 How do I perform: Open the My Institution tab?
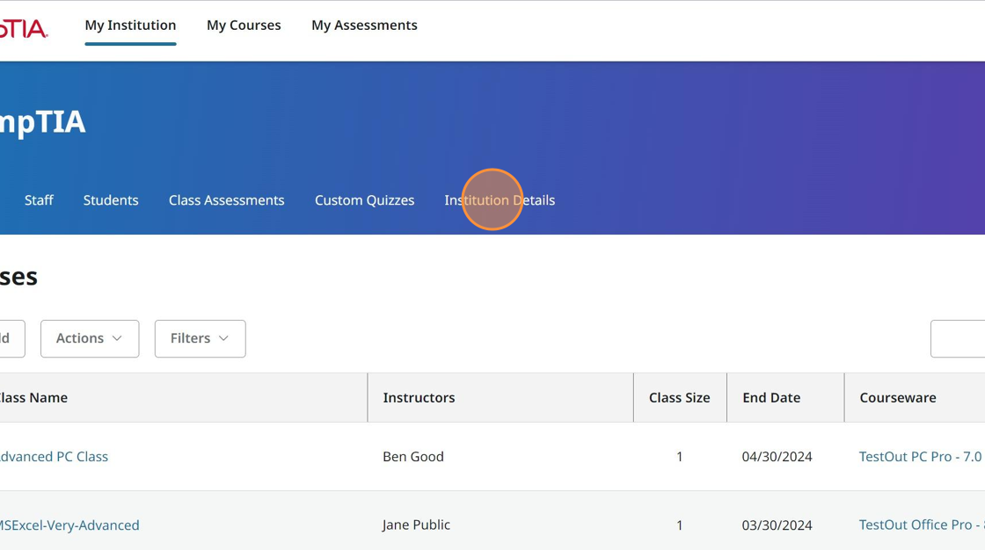130,25
